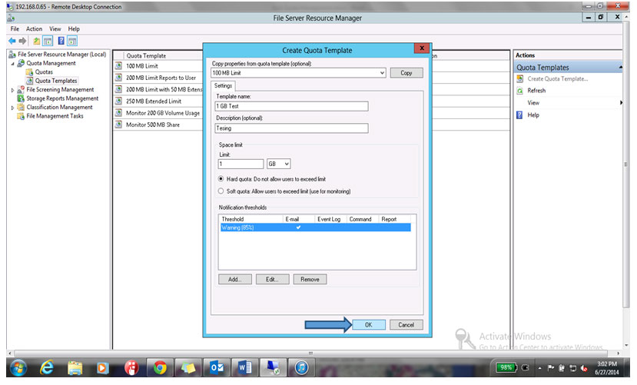Viewport: 637px width, 385px height.
Task: Open Google Chrome from the taskbar
Action: pyautogui.click(x=160, y=368)
